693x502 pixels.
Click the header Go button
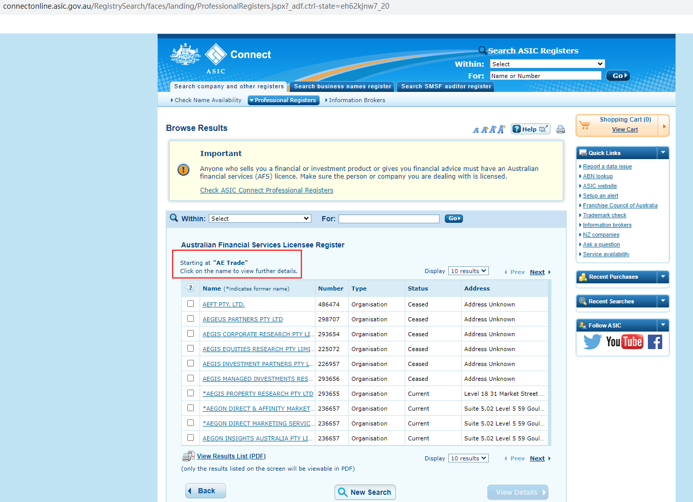tap(618, 76)
